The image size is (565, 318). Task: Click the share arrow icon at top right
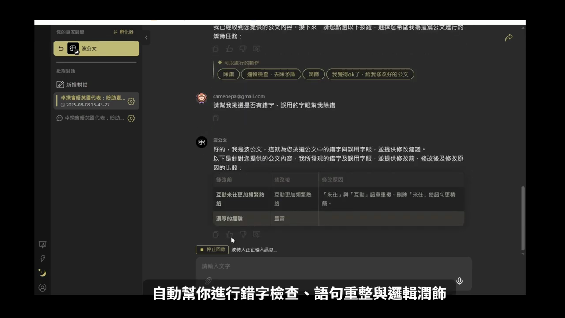pos(509,38)
